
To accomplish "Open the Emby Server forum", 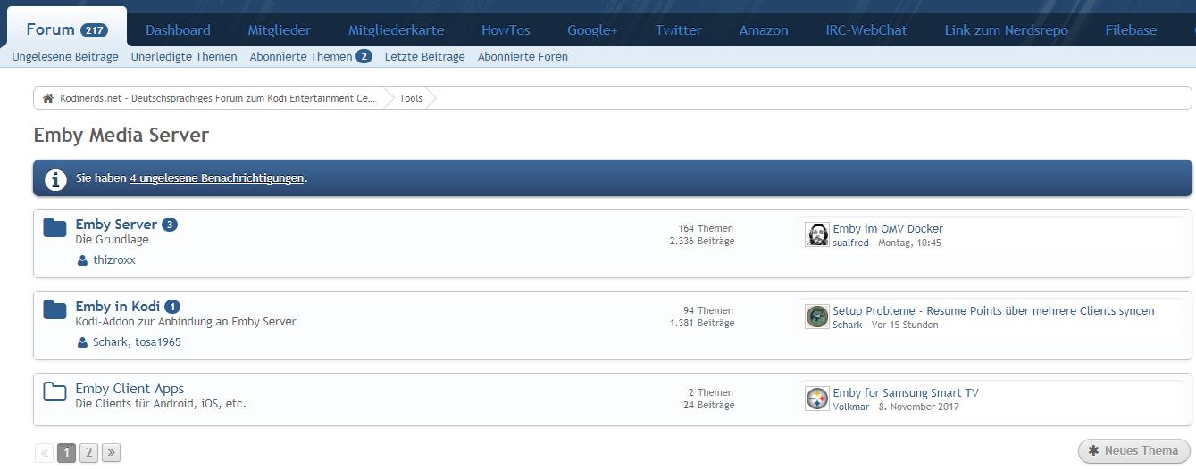I will [116, 225].
